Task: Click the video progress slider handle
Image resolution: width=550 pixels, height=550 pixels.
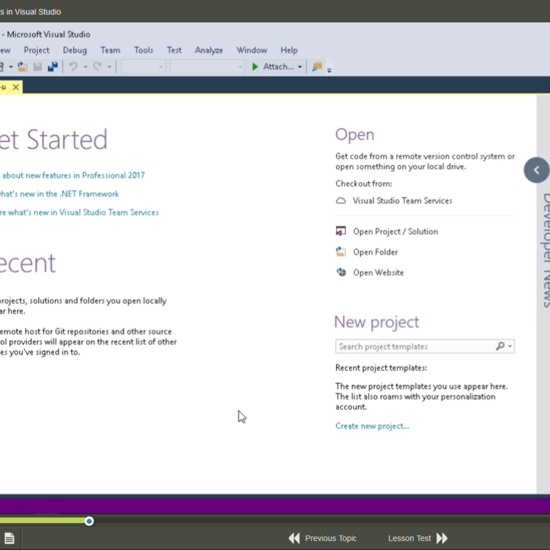Action: click(x=89, y=521)
